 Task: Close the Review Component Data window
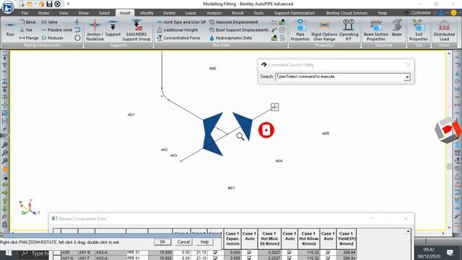click(x=406, y=218)
